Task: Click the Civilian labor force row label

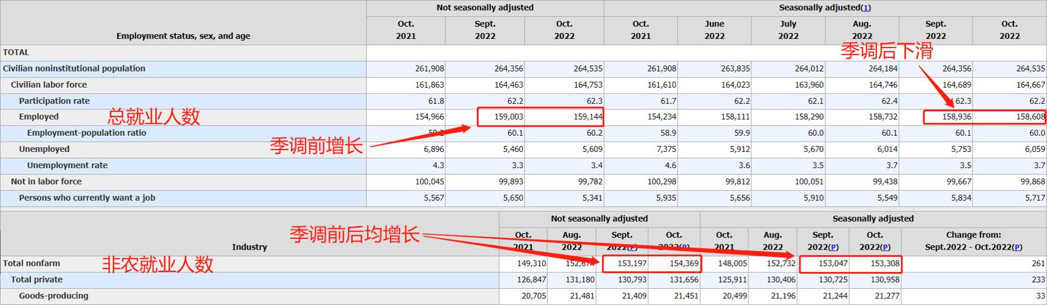Action: click(49, 85)
